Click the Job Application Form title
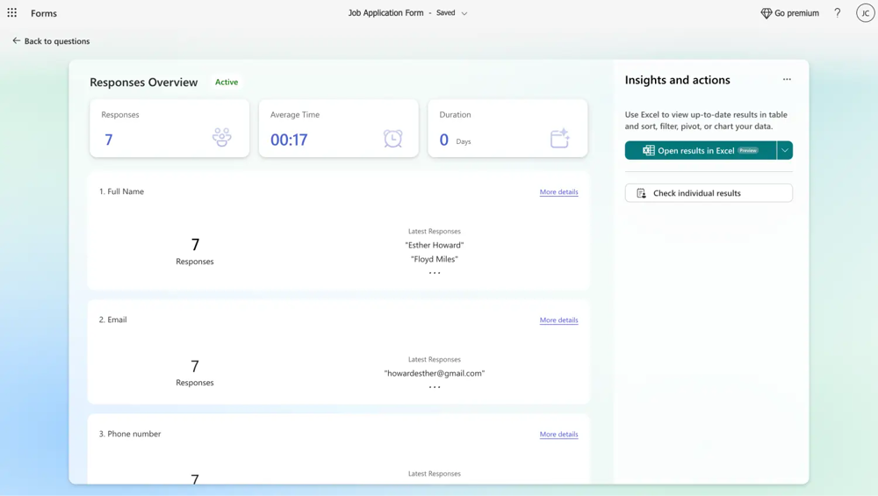This screenshot has height=496, width=878. point(385,13)
